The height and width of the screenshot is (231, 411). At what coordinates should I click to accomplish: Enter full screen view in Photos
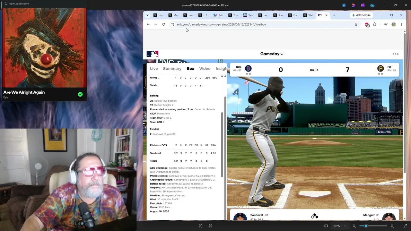406,226
